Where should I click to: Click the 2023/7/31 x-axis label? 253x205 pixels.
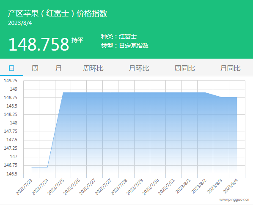[x=166, y=187]
